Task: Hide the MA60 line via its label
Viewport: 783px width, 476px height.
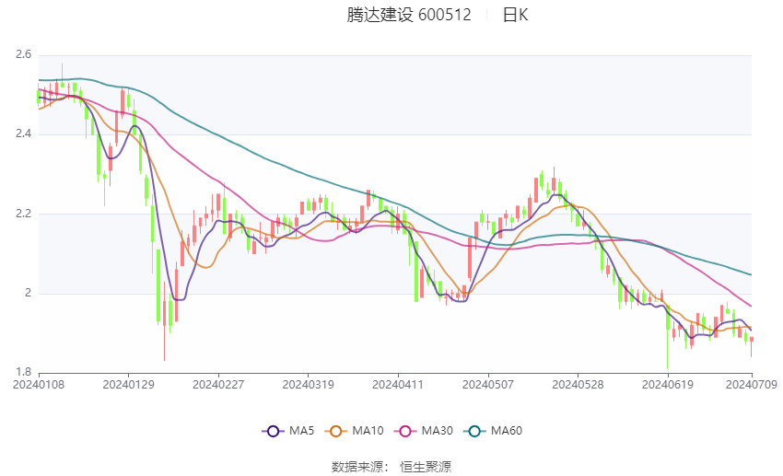Action: (x=508, y=430)
